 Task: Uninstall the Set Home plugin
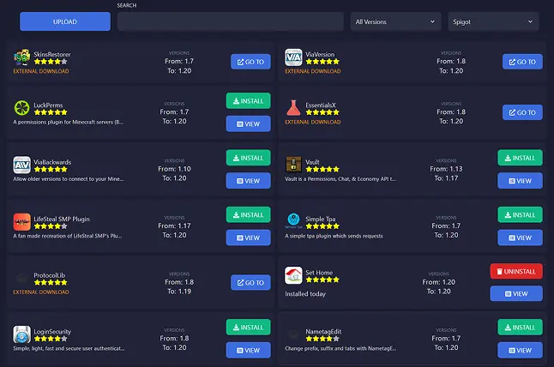click(x=516, y=271)
